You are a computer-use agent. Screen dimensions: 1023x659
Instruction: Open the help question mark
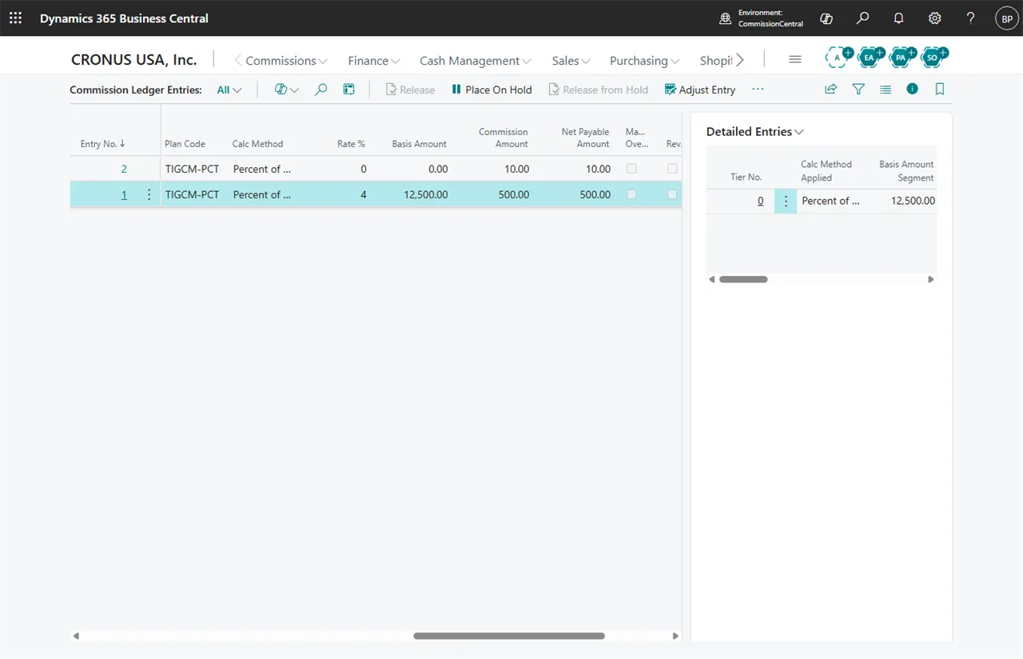pyautogui.click(x=970, y=18)
